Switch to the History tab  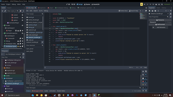164,8
